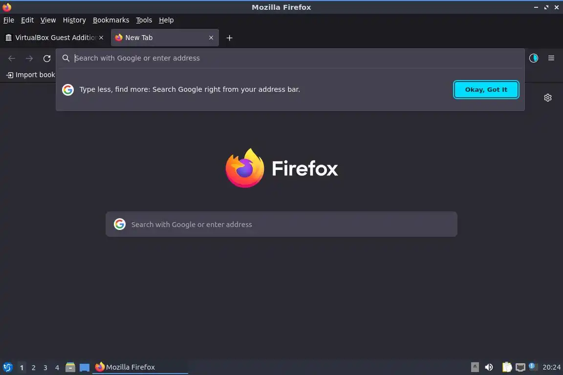Focus the center page search box
The width and height of the screenshot is (563, 375).
coord(281,224)
